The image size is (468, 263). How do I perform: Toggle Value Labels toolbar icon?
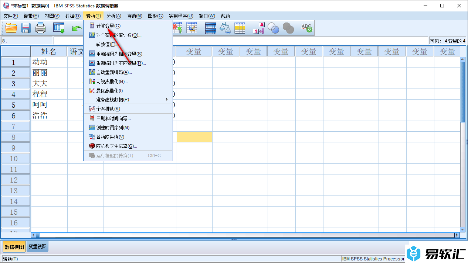tap(259, 28)
